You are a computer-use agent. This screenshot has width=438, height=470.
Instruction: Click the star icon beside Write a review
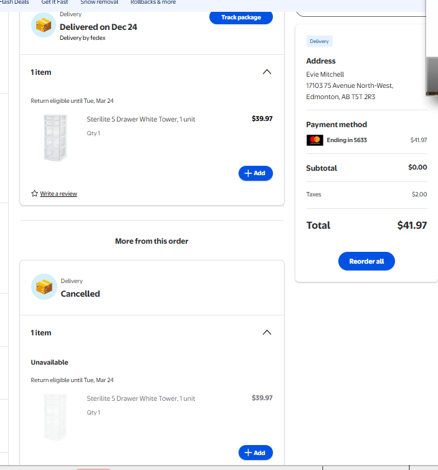point(35,194)
